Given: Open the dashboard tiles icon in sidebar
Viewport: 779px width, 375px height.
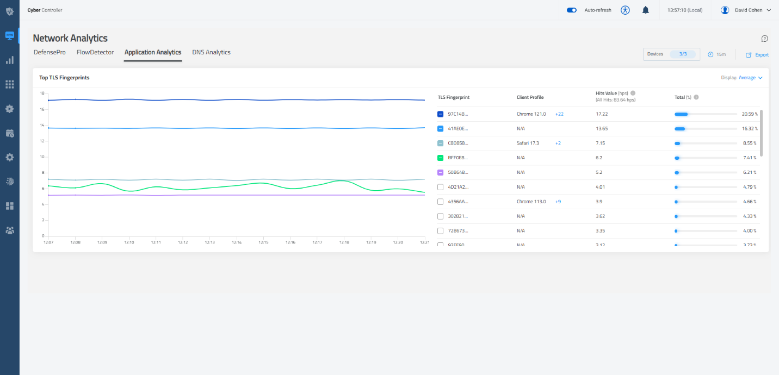Looking at the screenshot, I should 10,206.
